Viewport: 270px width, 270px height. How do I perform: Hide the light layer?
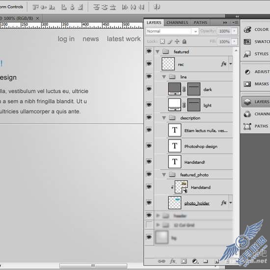coord(149,105)
